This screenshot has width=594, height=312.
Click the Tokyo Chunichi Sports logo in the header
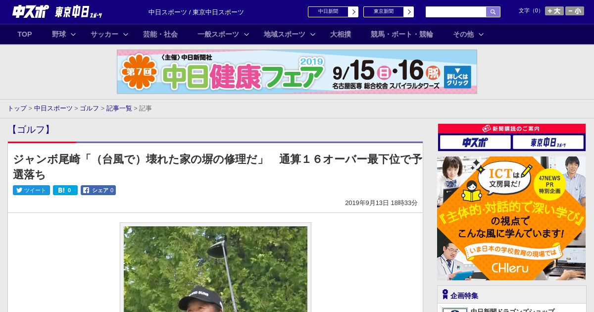coord(78,12)
